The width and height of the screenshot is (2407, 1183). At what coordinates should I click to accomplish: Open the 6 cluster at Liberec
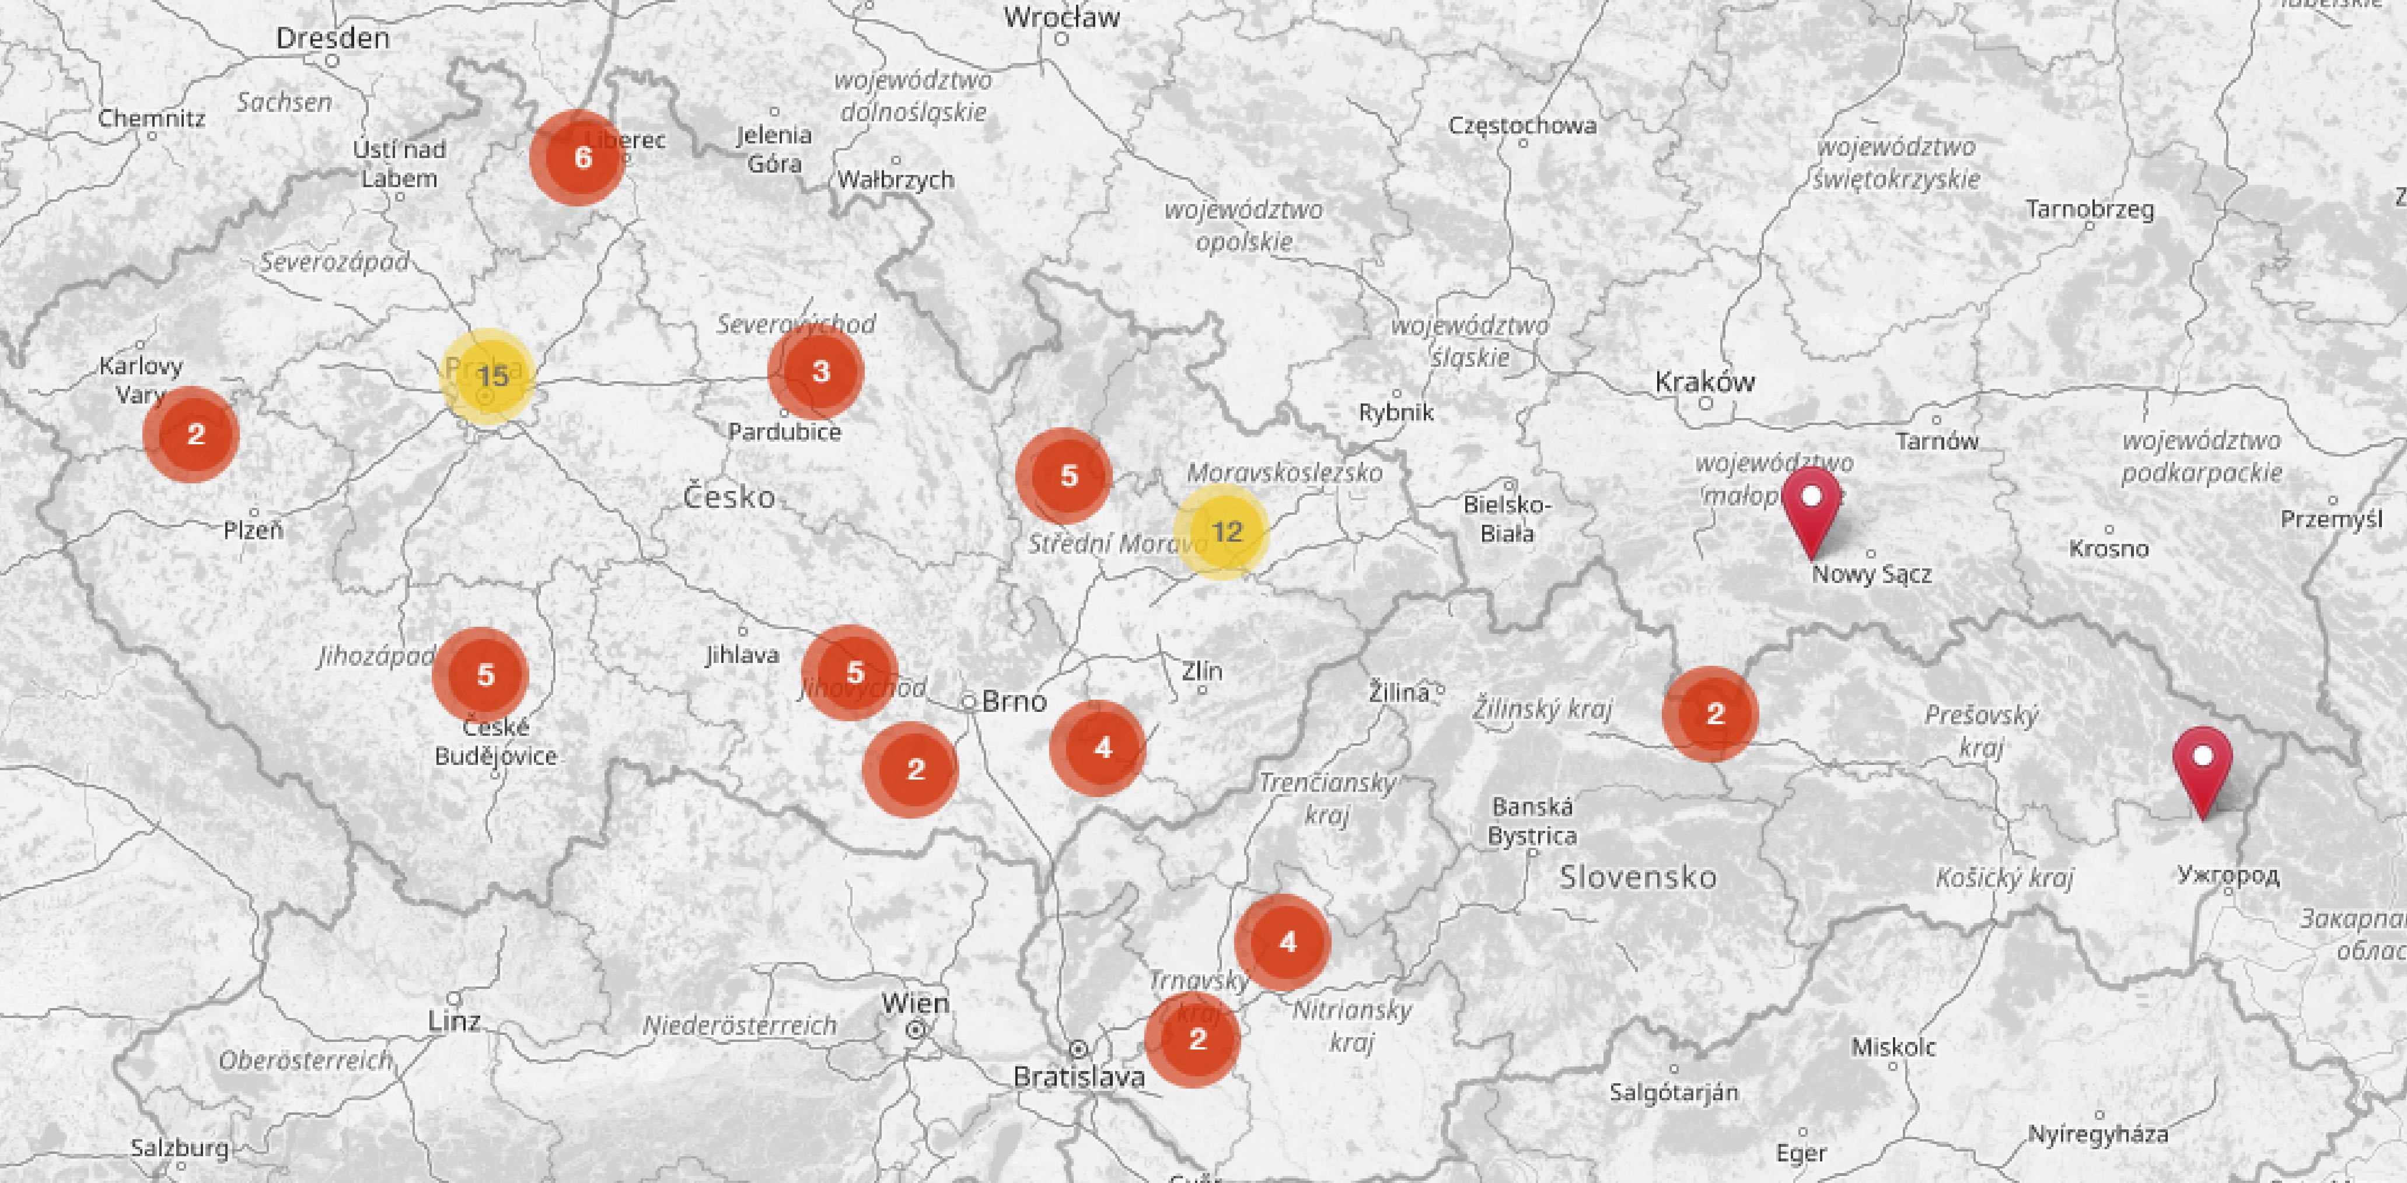click(578, 157)
